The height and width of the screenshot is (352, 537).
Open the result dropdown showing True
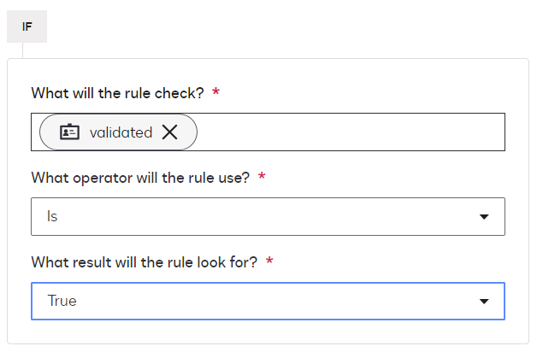click(257, 301)
